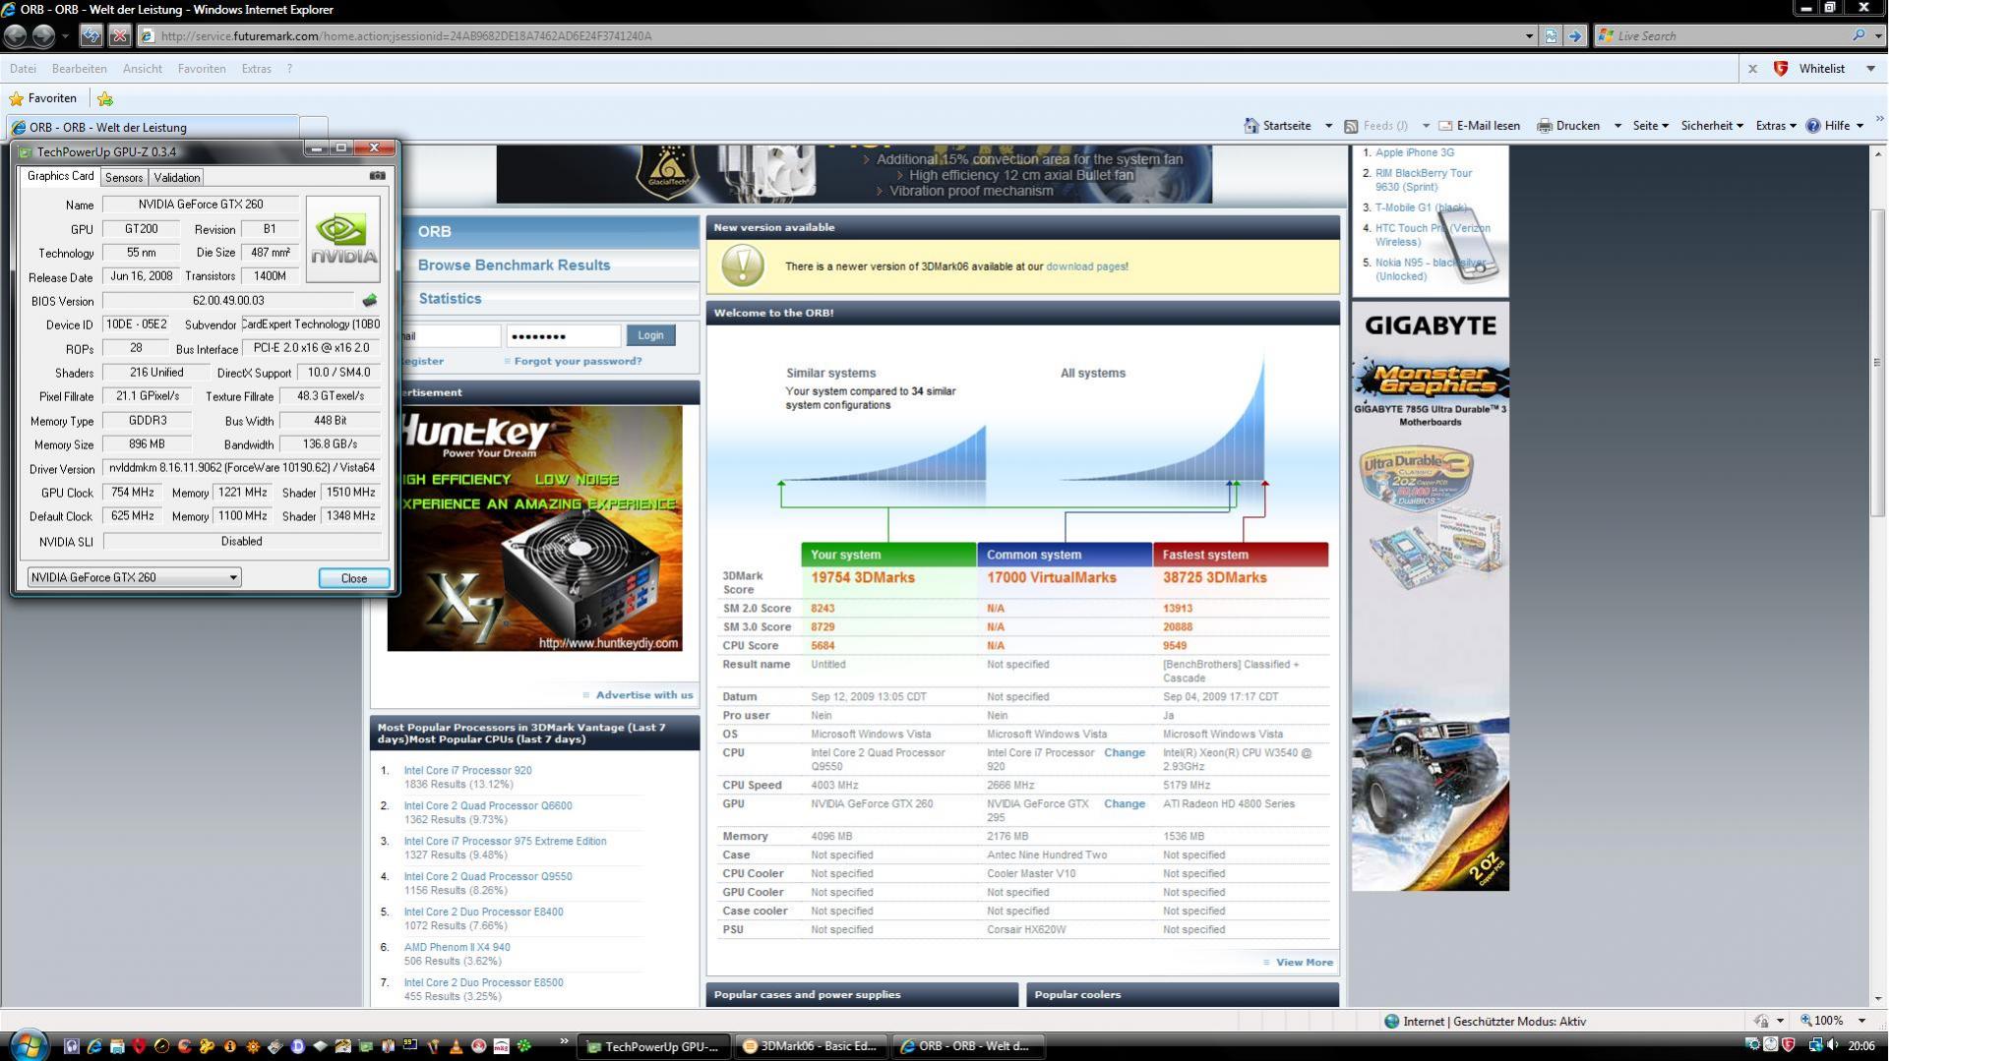Viewport: 2013px width, 1061px height.
Task: Click the red Stop loading icon
Action: [119, 35]
